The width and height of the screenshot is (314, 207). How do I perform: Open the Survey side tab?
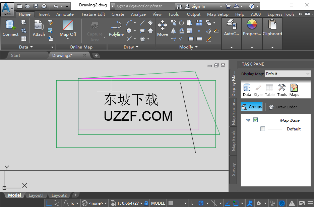[x=233, y=170]
